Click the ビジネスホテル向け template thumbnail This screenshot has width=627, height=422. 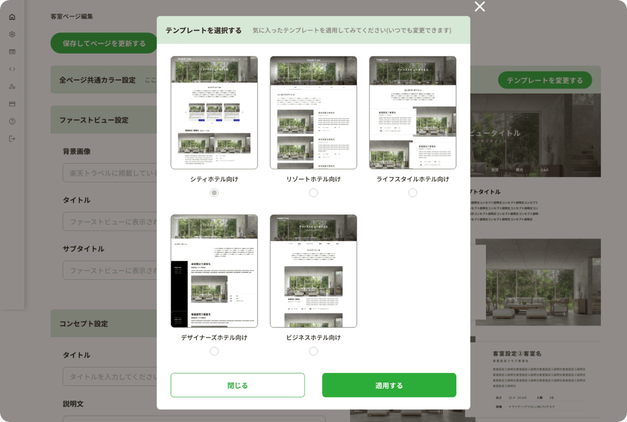click(313, 271)
